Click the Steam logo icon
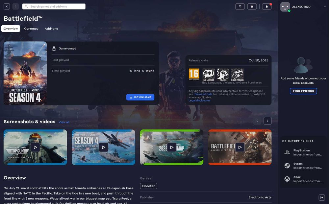Screen dimensions: 329x204 (x=287, y=166)
